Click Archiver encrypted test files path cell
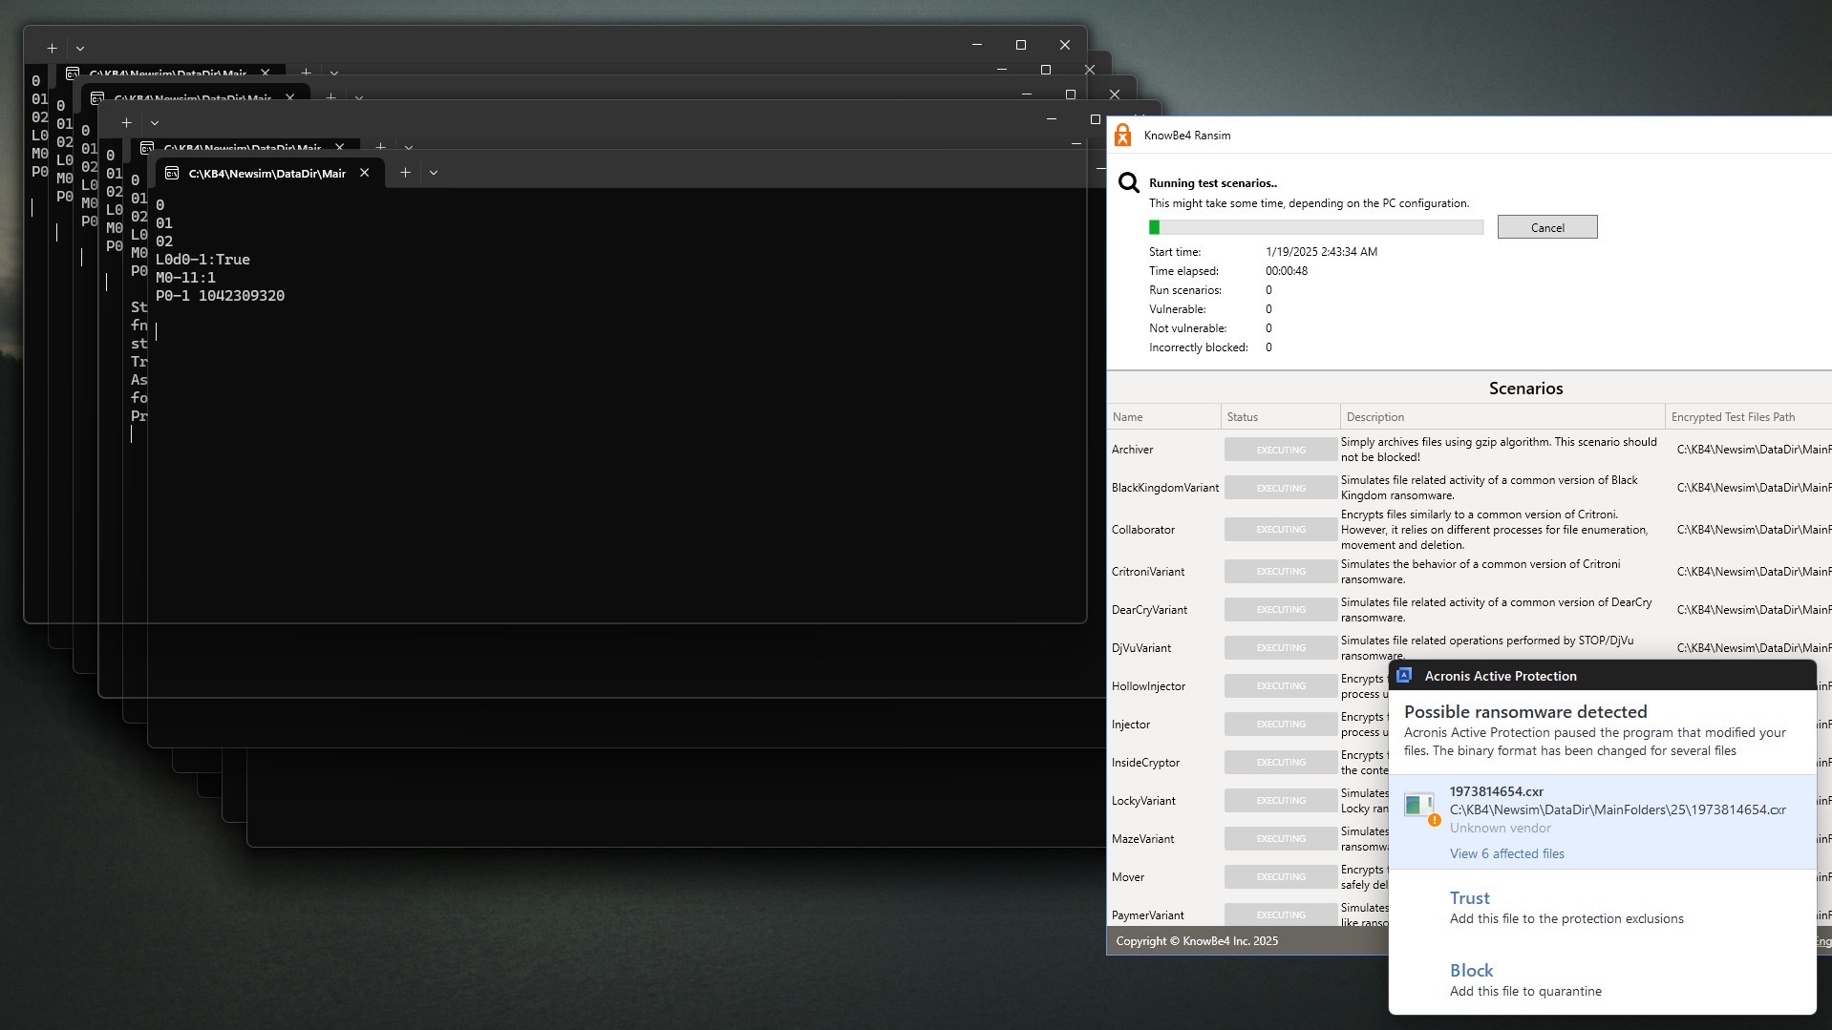1832x1030 pixels. (1754, 450)
